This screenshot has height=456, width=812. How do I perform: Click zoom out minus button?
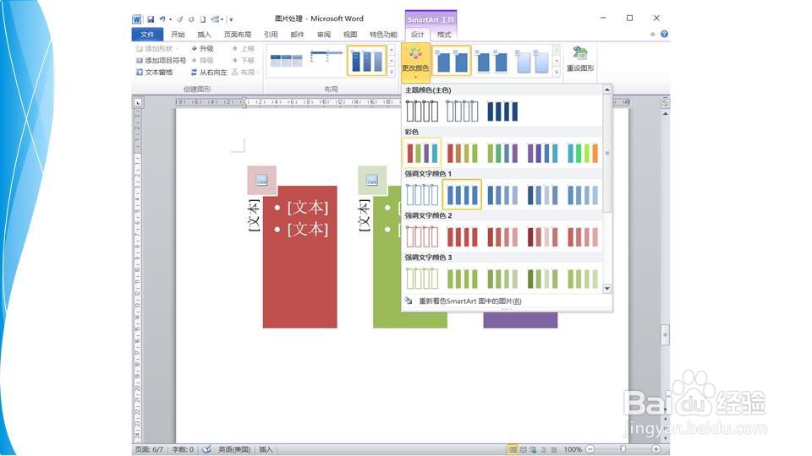pos(590,449)
